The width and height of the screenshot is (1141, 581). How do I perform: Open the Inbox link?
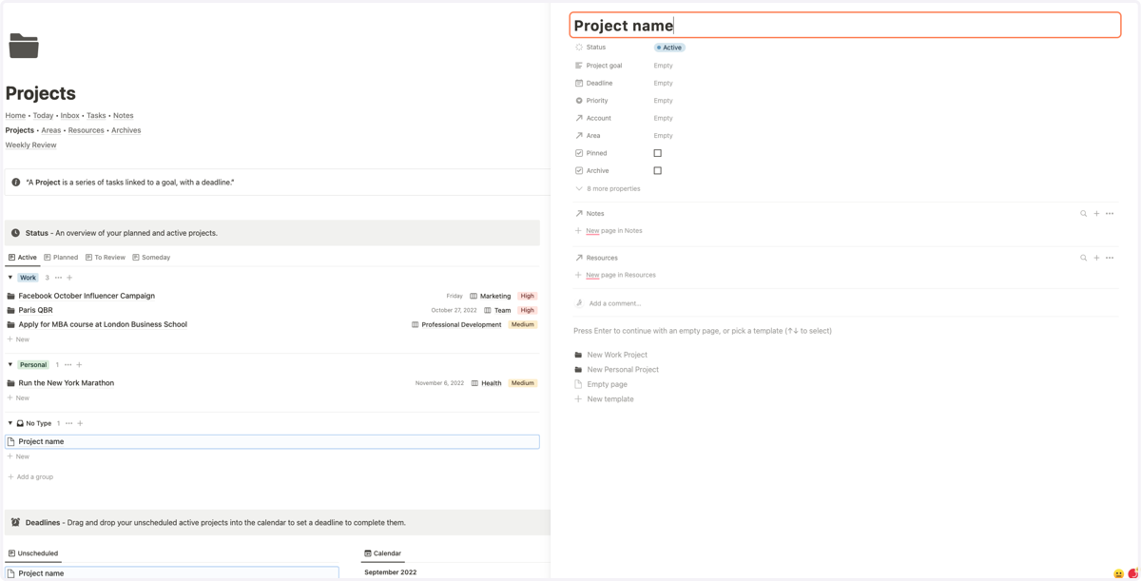69,116
